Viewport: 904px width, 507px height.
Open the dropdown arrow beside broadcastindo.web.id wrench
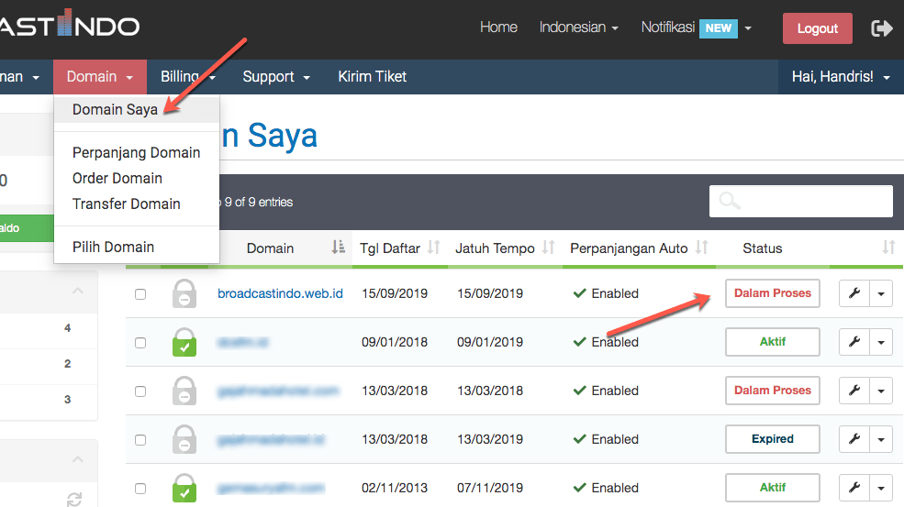881,293
